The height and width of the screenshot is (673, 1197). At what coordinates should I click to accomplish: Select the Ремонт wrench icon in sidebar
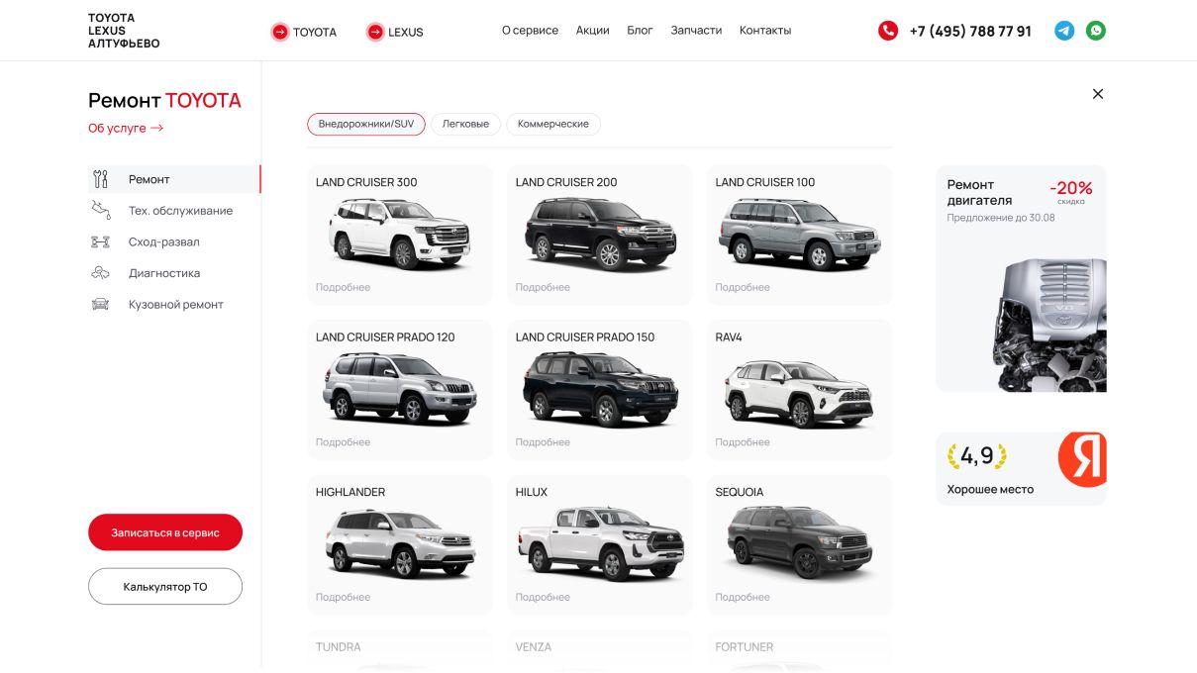(99, 179)
